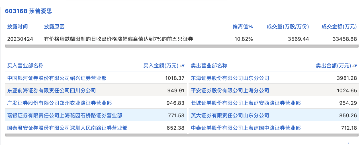Click the 披露时间 column header
Viewport: 364px width, 145px height.
tap(18, 27)
